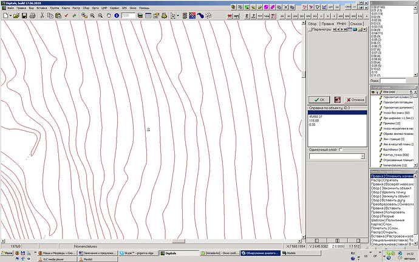Open the single layer combo box dropdown
419x262 pixels.
point(363,156)
